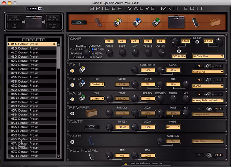Image resolution: width=231 pixels, height=167 pixels.
Task: Select the BLUES amp model radio
Action: click(85, 47)
